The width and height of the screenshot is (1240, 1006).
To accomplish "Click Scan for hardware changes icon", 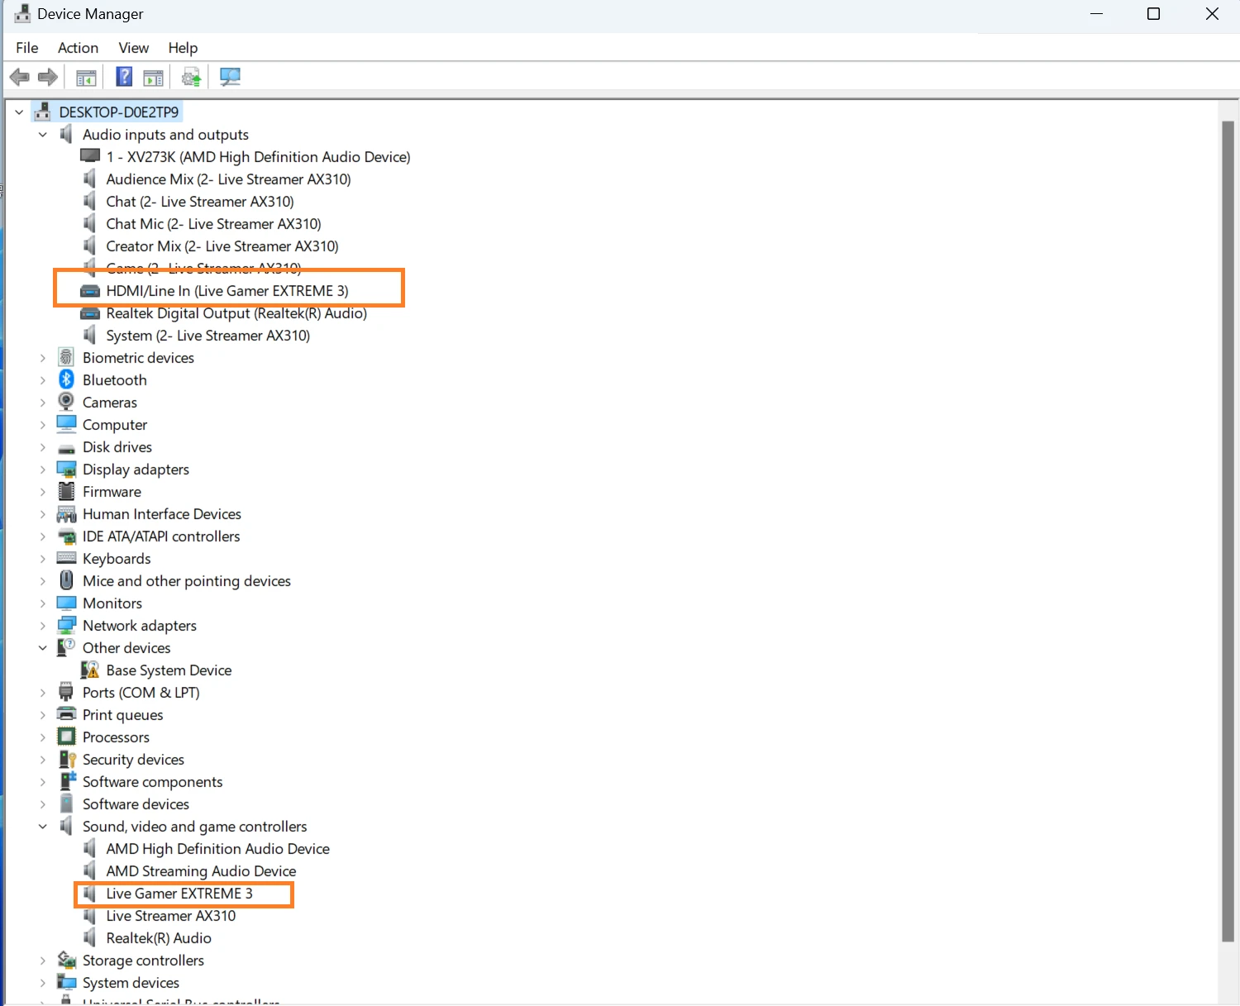I will tap(230, 77).
